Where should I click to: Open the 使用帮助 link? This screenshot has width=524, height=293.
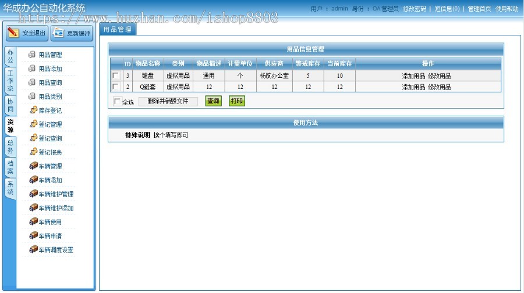507,9
